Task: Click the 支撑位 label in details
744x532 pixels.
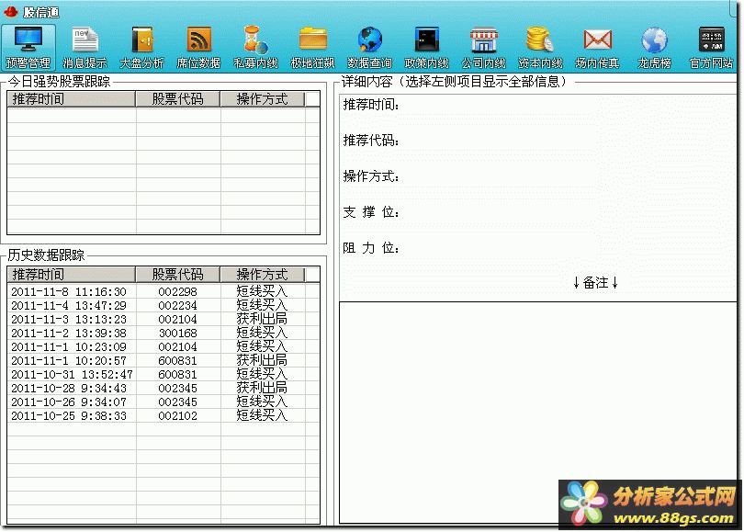Action: pos(370,212)
